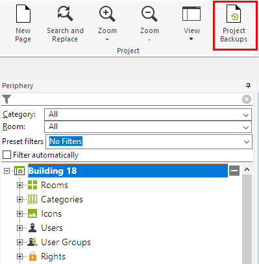Pin the Periphery panel
The height and width of the screenshot is (264, 259).
(x=248, y=86)
